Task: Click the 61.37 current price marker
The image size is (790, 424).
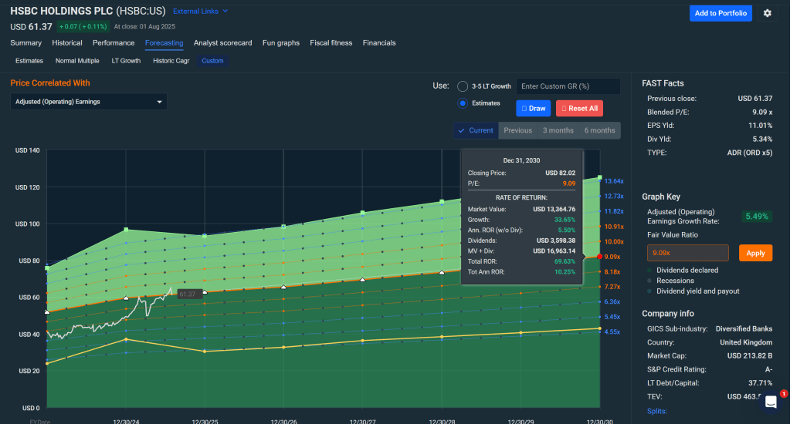Action: click(x=188, y=294)
